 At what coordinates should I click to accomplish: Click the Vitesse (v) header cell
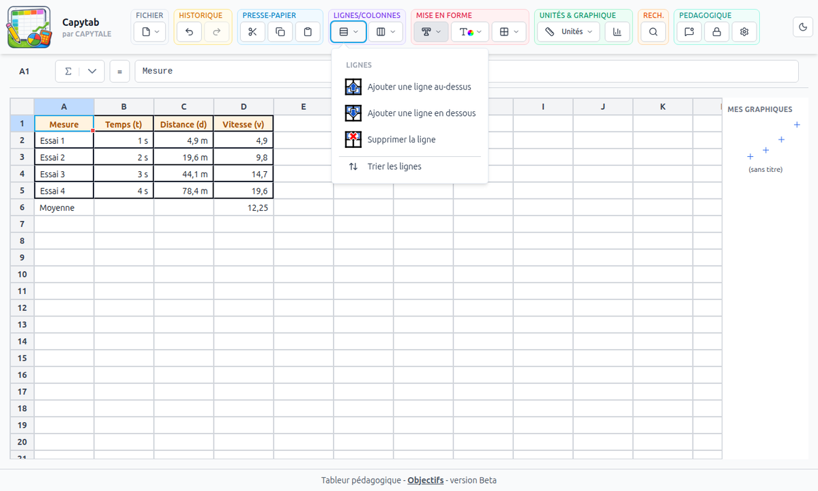(244, 124)
